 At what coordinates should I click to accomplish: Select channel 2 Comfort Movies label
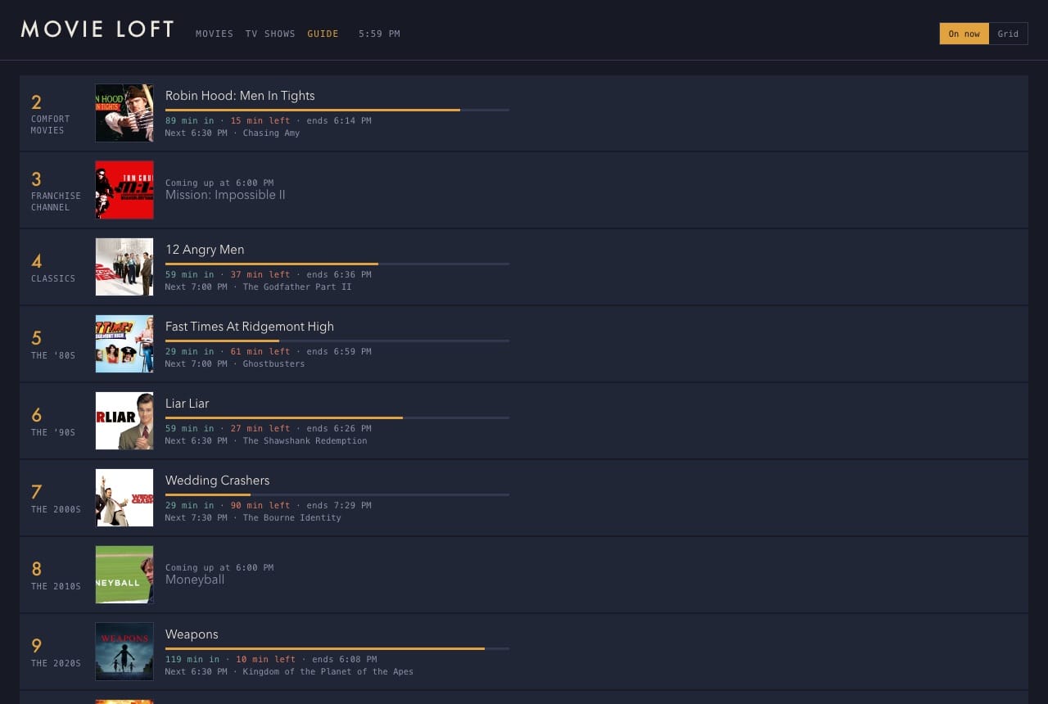[x=51, y=114]
